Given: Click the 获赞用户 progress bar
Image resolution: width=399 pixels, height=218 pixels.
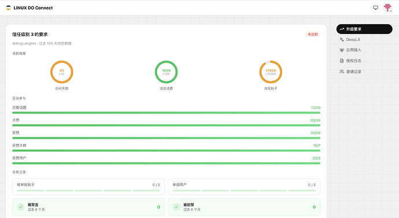Looking at the screenshot, I should point(166,163).
